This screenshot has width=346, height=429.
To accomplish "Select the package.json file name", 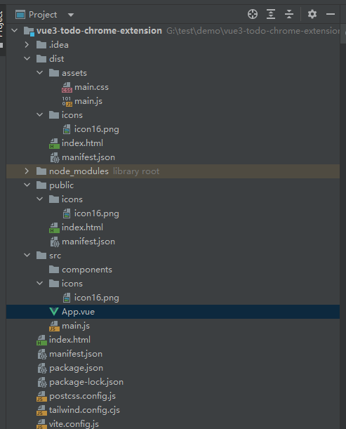I will point(76,368).
